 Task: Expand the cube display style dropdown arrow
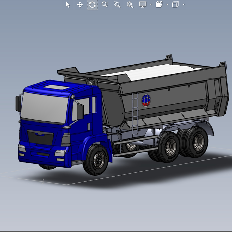click(x=184, y=5)
